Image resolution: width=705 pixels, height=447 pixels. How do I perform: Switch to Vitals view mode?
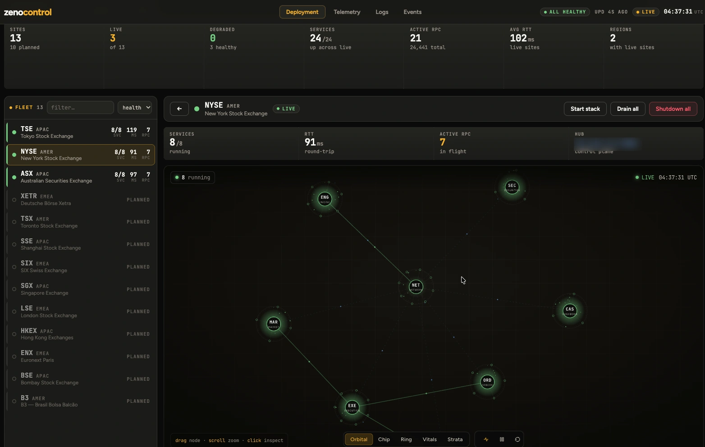[430, 439]
